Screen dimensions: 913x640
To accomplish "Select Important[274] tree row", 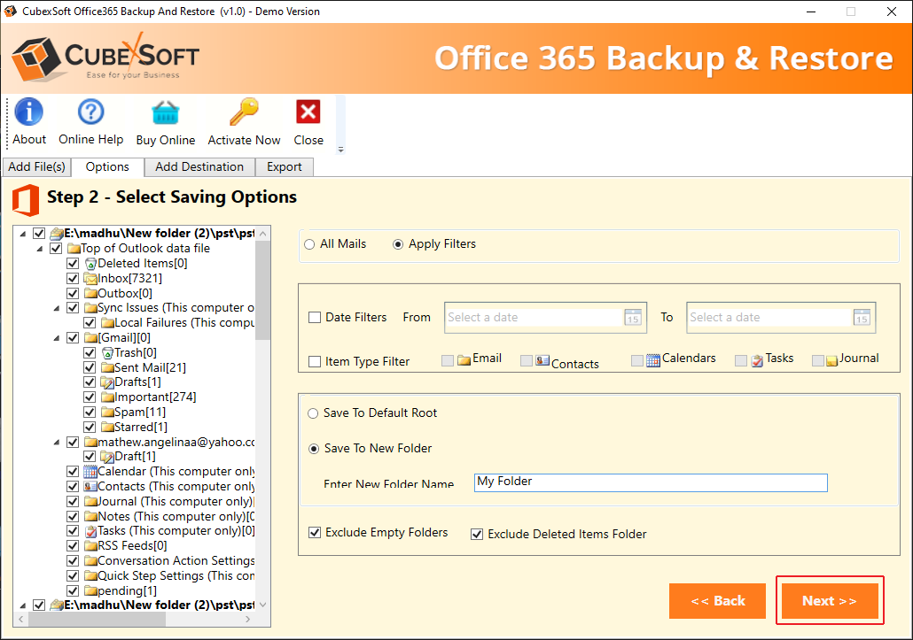I will click(x=155, y=397).
